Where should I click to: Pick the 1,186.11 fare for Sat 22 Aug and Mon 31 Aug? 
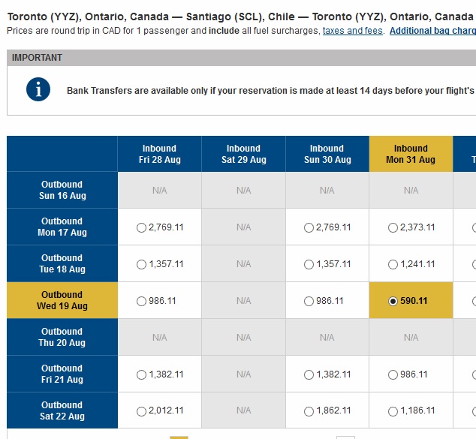(393, 411)
